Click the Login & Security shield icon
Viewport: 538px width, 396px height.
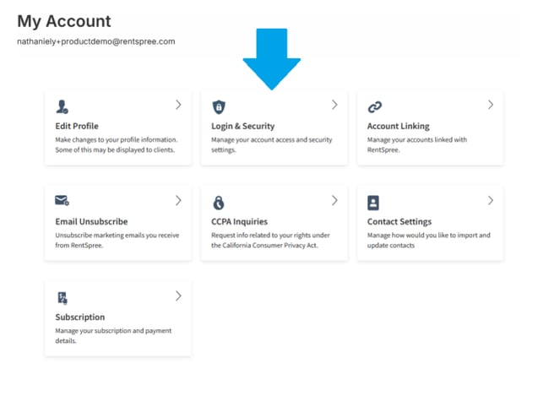coord(219,107)
